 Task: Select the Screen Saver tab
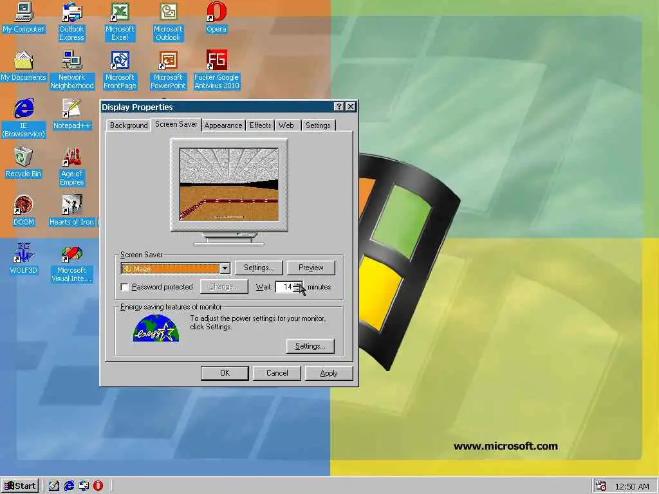pyautogui.click(x=176, y=124)
